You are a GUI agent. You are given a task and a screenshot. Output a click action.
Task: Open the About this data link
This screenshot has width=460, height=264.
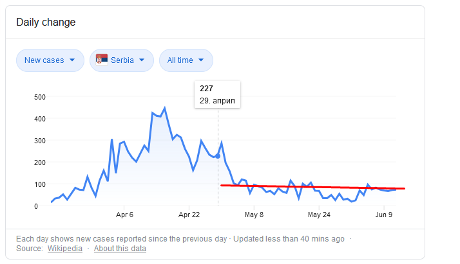coord(120,249)
